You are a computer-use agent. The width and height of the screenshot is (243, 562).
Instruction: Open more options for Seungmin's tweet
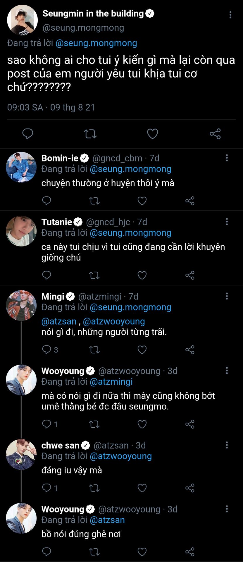click(230, 15)
